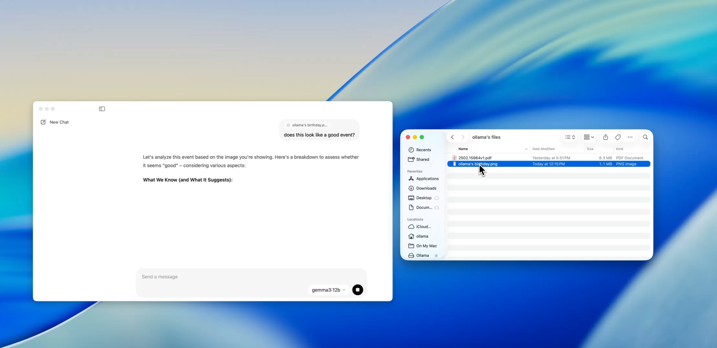Viewport: 717px width, 348px height.
Task: Click the PDF Document kind cell
Action: 630,158
